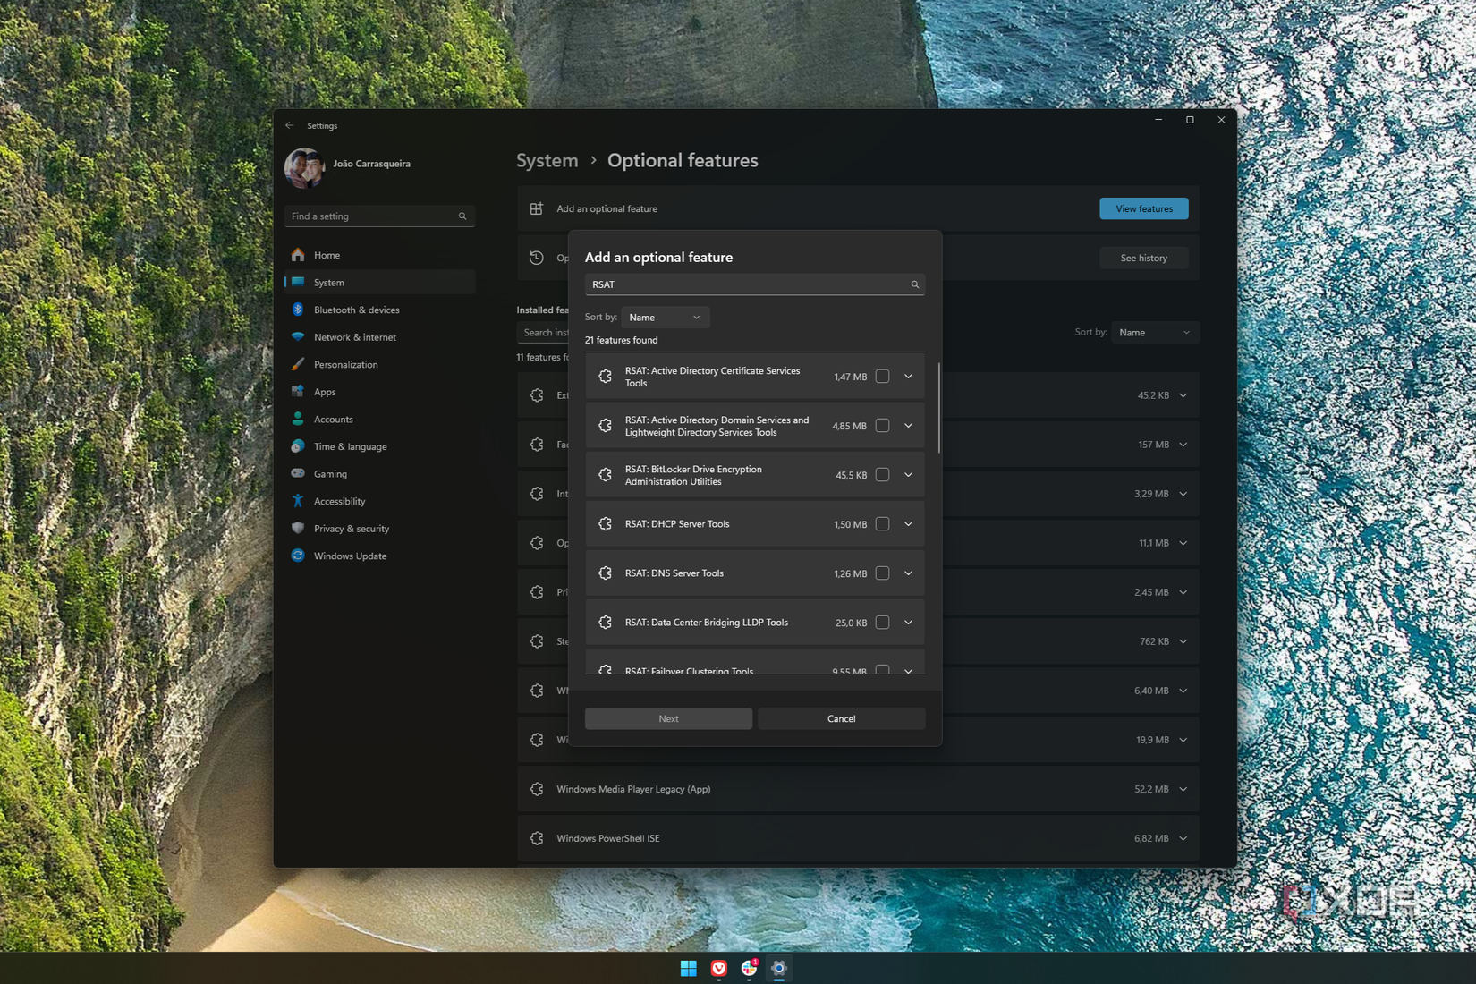
Task: Click the Windows PowerShell ISE feature icon
Action: point(537,838)
